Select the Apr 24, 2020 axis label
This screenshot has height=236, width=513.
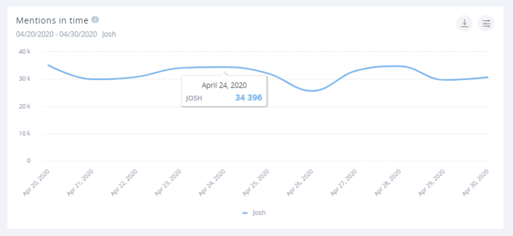coord(212,182)
